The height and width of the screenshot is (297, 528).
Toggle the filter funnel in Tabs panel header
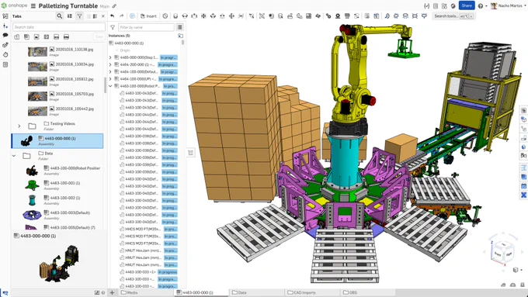tap(79, 16)
